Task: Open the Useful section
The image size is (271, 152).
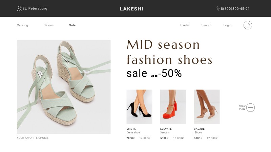Action: point(185,25)
